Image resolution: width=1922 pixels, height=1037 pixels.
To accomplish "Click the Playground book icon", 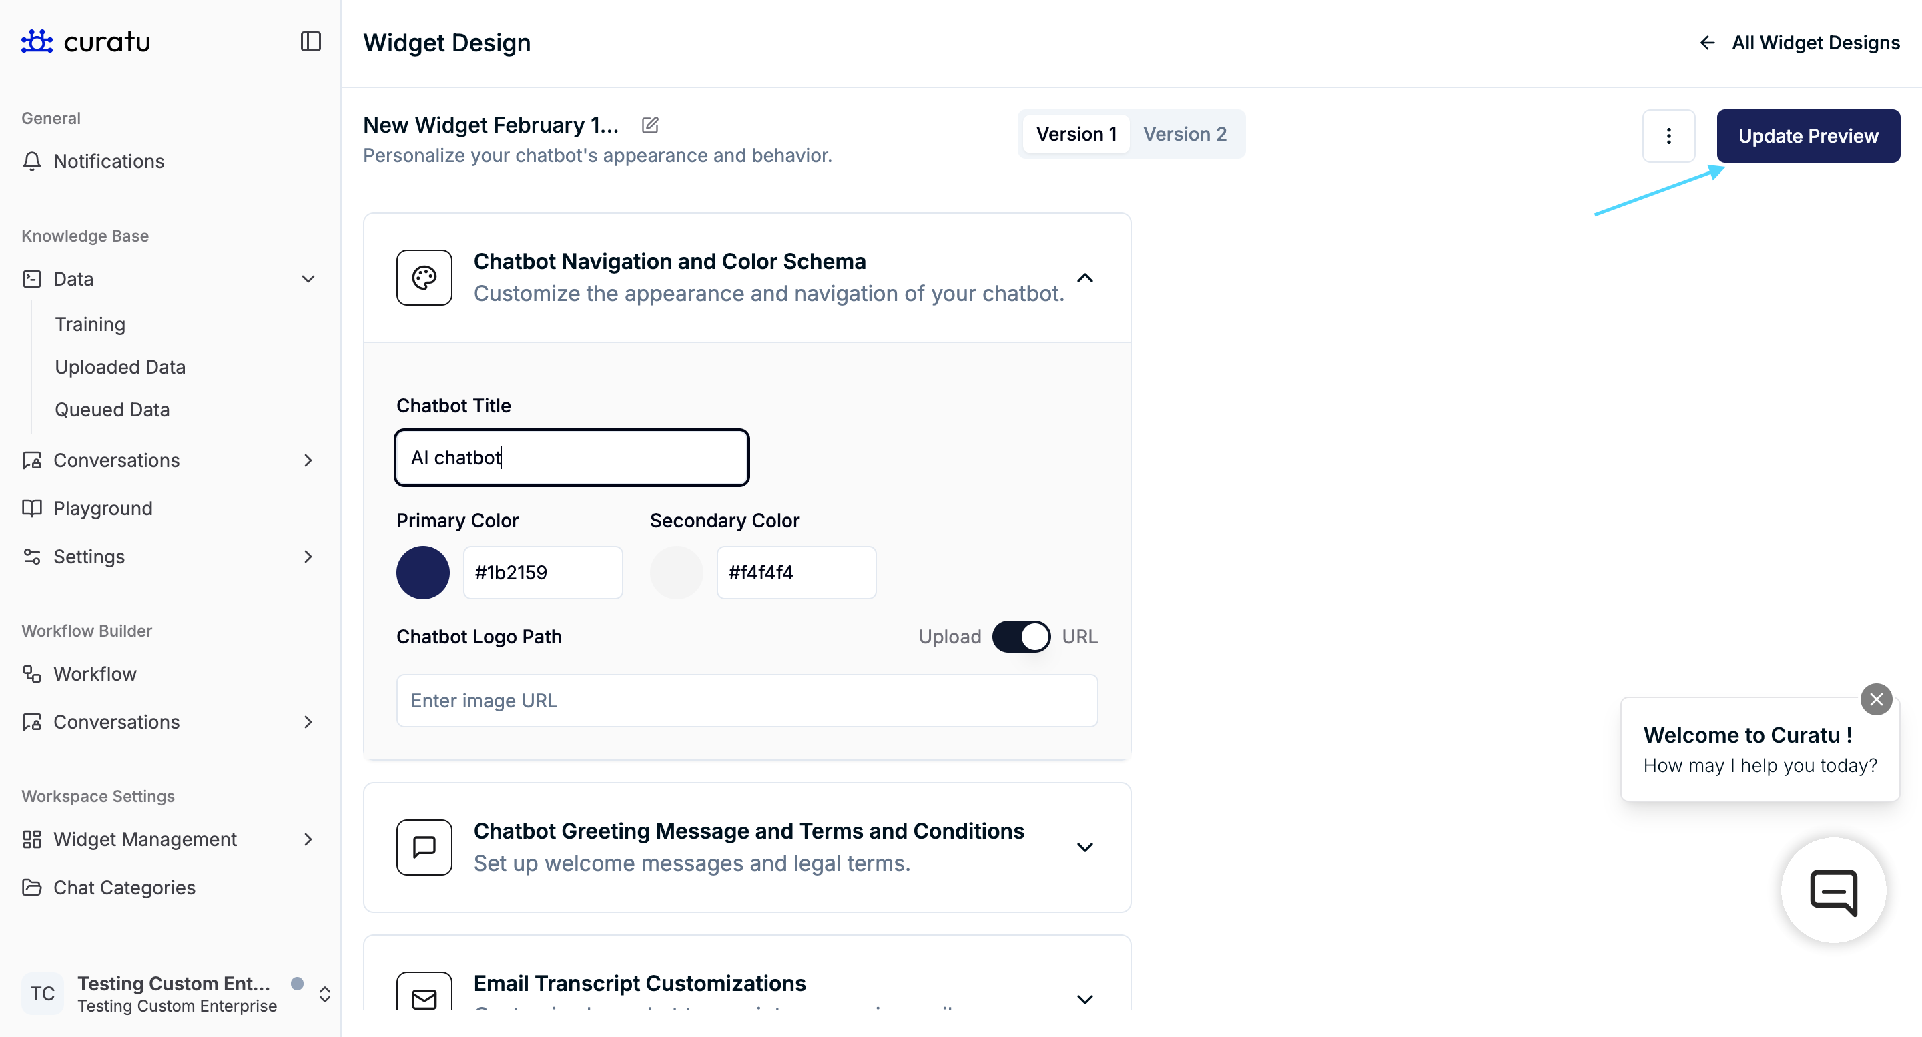I will click(x=31, y=508).
